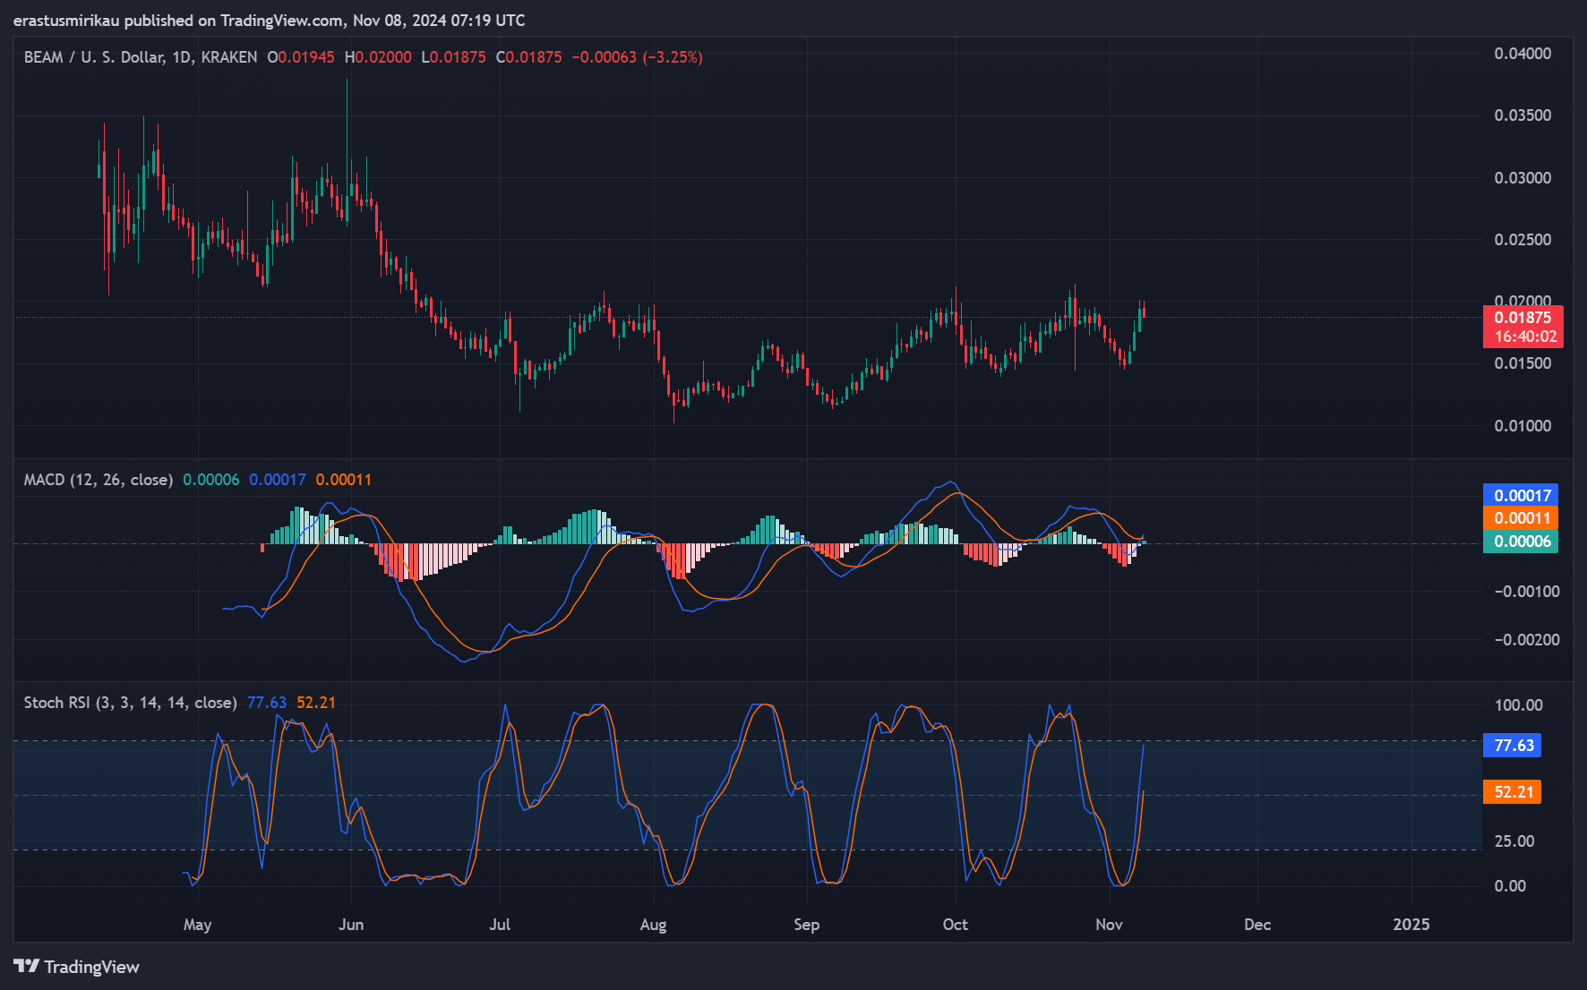Click the blue 0.00017 MACD value tag
The height and width of the screenshot is (990, 1587).
point(1521,495)
